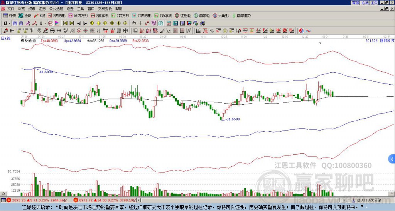
Task: Click the colored flag icon
Action: [57, 23]
